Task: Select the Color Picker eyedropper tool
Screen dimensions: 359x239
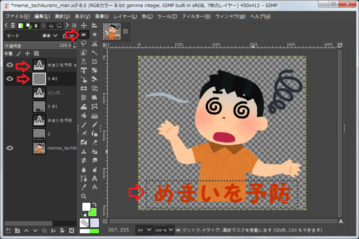Action: 84,187
